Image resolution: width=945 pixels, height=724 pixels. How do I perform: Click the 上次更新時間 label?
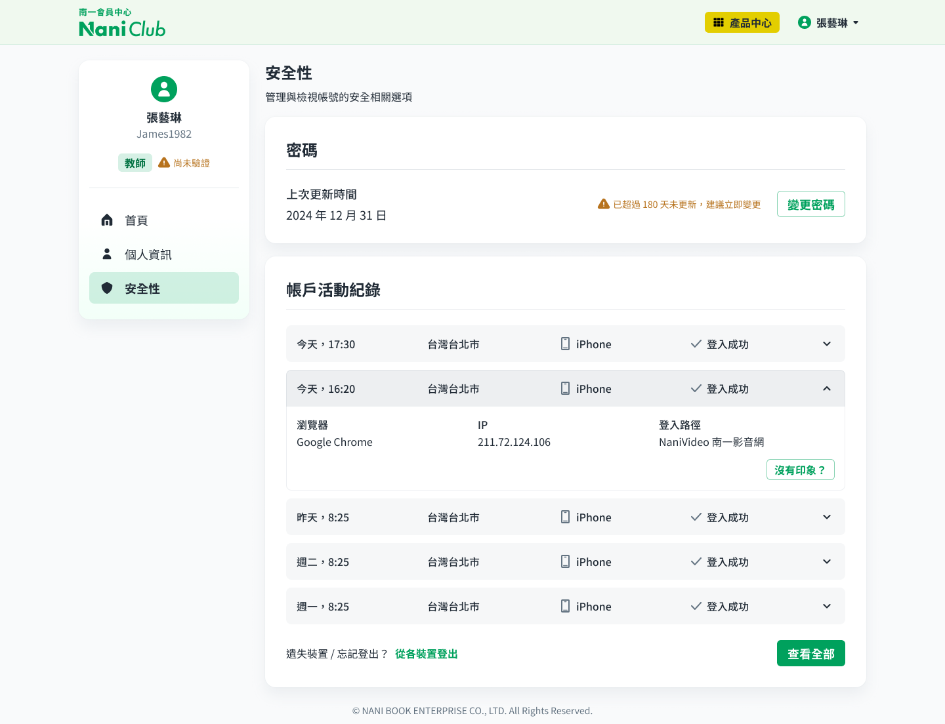click(322, 194)
